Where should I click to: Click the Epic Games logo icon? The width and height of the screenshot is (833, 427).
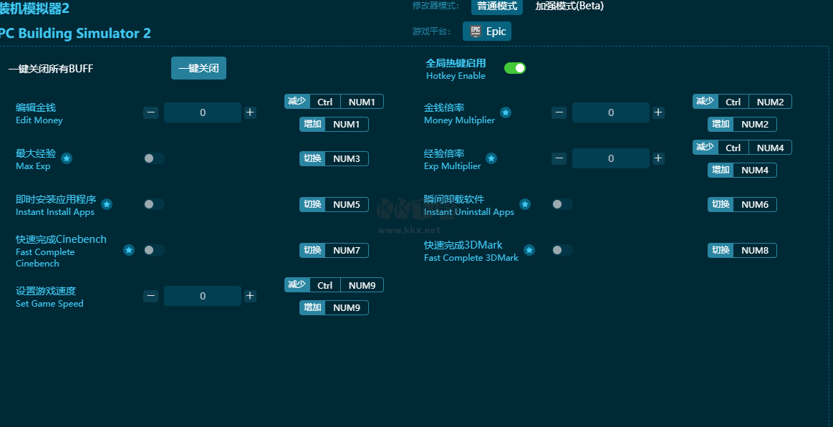click(x=476, y=32)
